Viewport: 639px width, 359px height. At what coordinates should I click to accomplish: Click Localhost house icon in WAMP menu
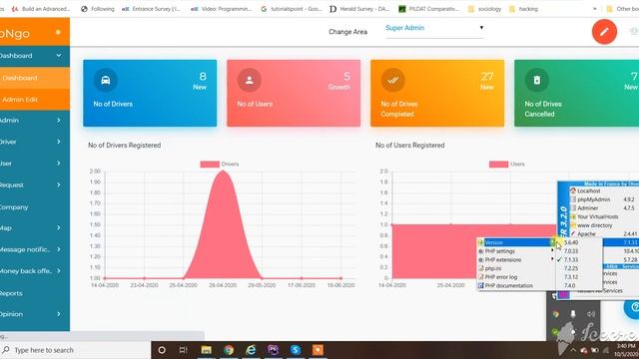(573, 190)
